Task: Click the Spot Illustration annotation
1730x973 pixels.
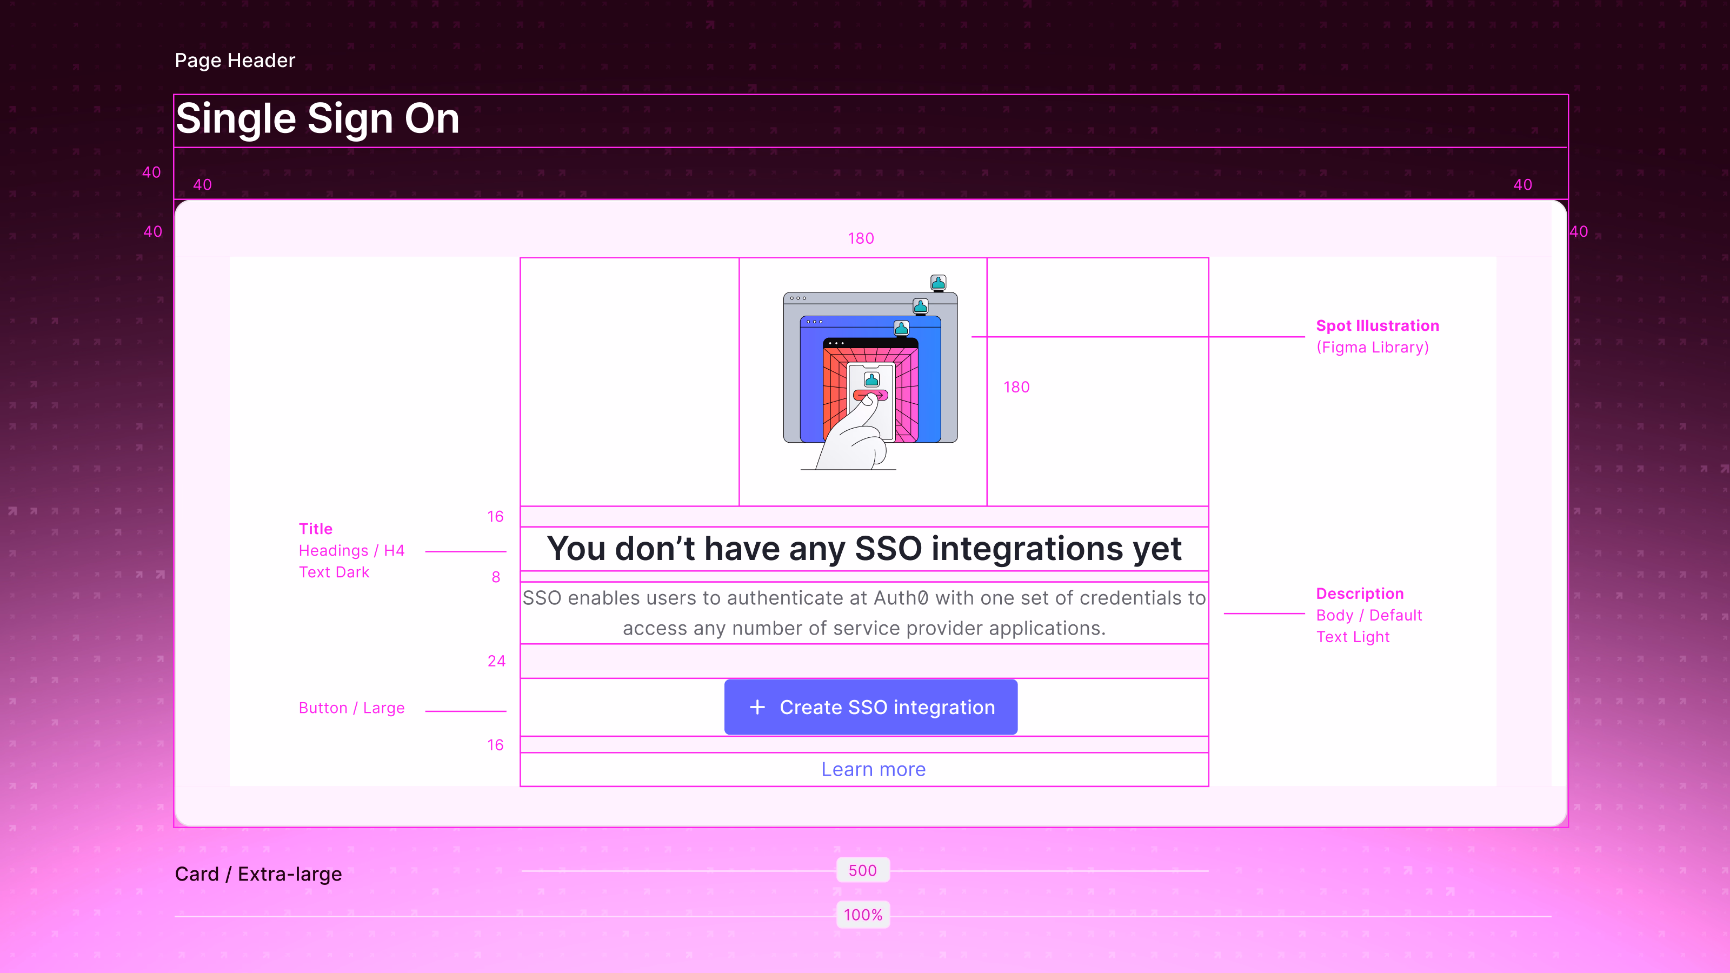Action: tap(1378, 325)
